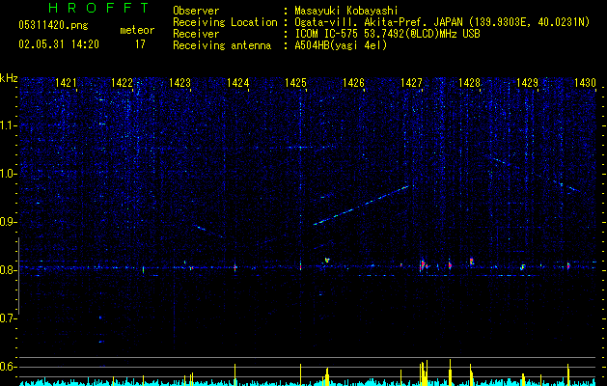This screenshot has width=607, height=386.
Task: Click time marker 1423
Action: coord(180,83)
